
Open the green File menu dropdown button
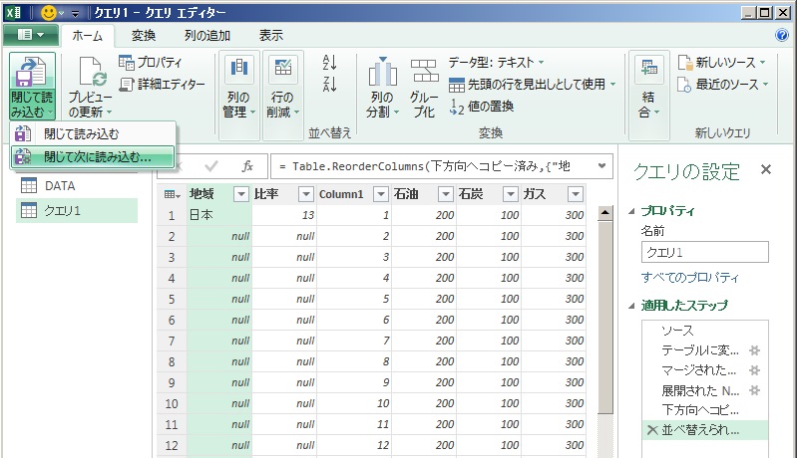(31, 35)
